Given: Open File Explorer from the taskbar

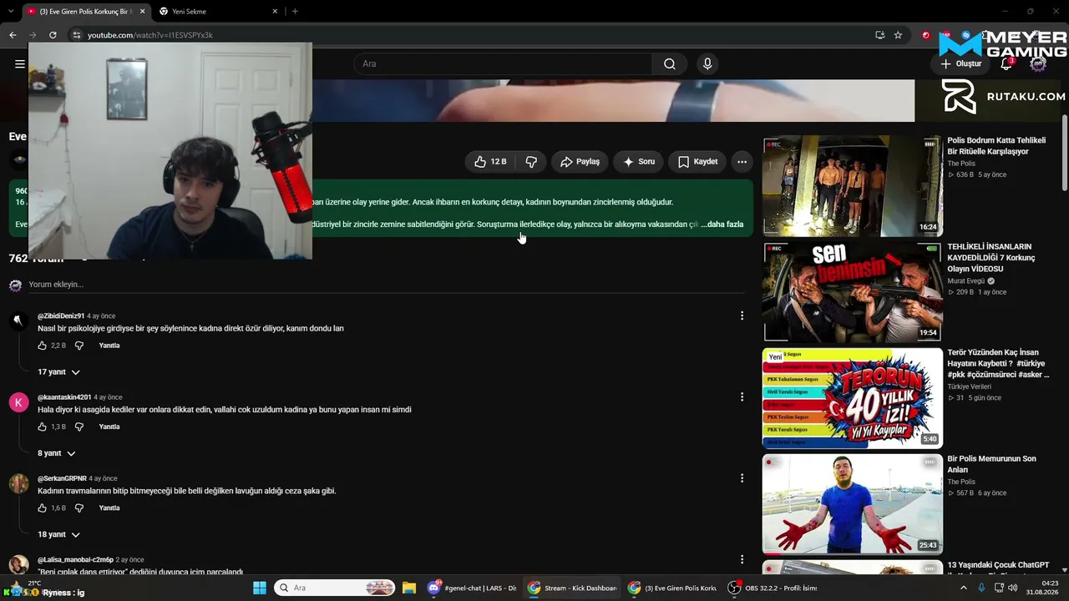Looking at the screenshot, I should [409, 588].
